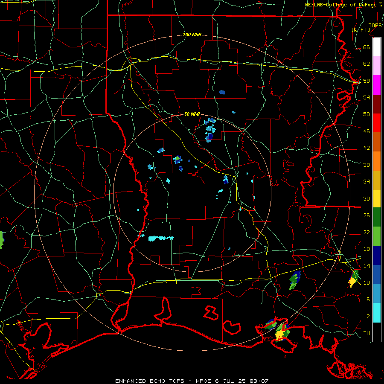
Task: Click the legend value 66
Action: pyautogui.click(x=367, y=47)
